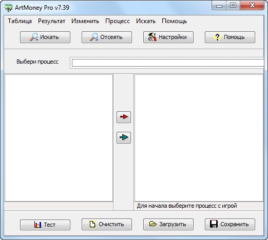Open the Результат menu
The height and width of the screenshot is (240, 268).
[x=51, y=21]
